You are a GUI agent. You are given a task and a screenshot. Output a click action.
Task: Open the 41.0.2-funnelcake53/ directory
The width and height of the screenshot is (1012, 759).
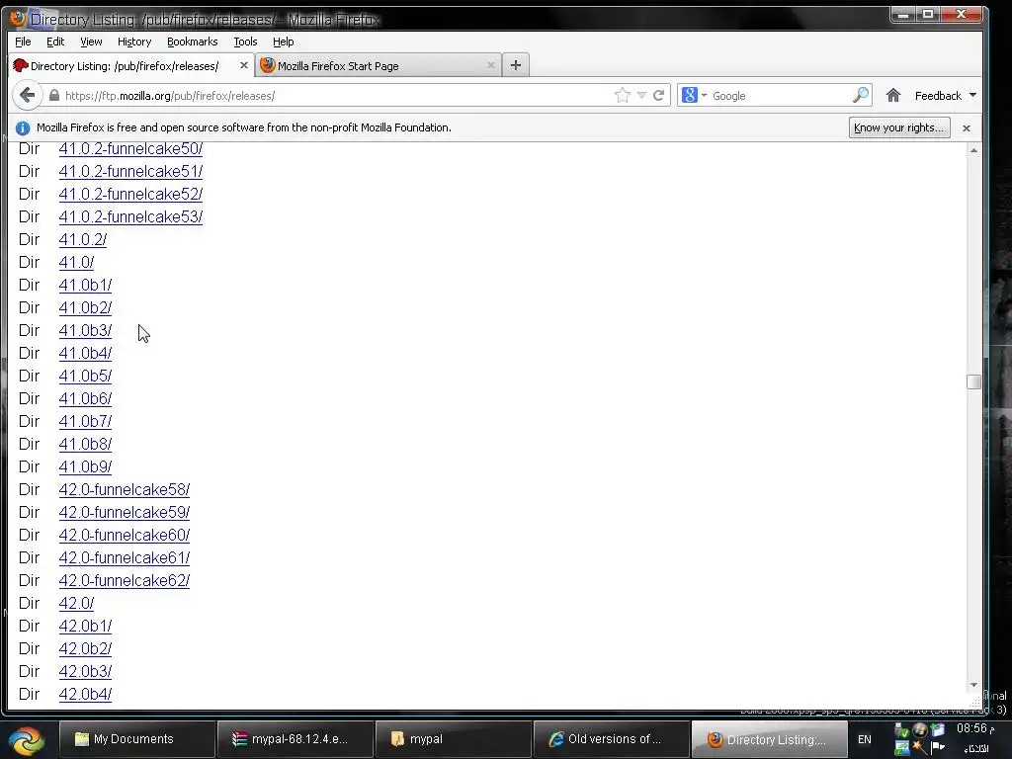[130, 216]
